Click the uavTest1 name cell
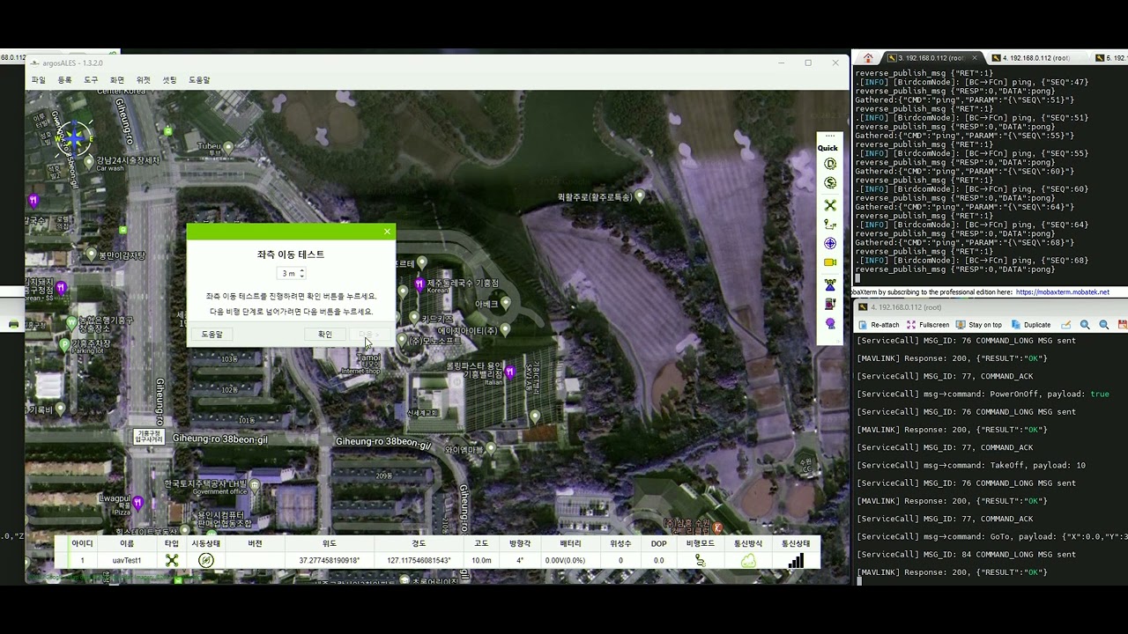Viewport: 1128px width, 634px height. (x=127, y=561)
